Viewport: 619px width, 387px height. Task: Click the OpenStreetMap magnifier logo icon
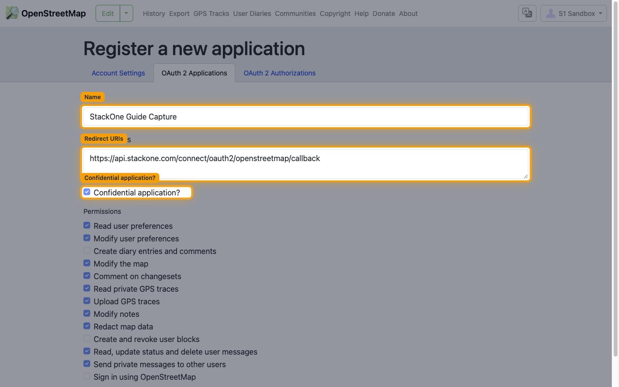tap(12, 13)
